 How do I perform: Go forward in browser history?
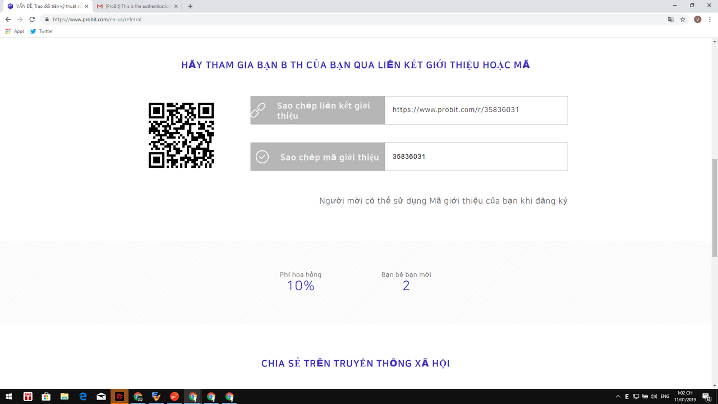coord(20,19)
